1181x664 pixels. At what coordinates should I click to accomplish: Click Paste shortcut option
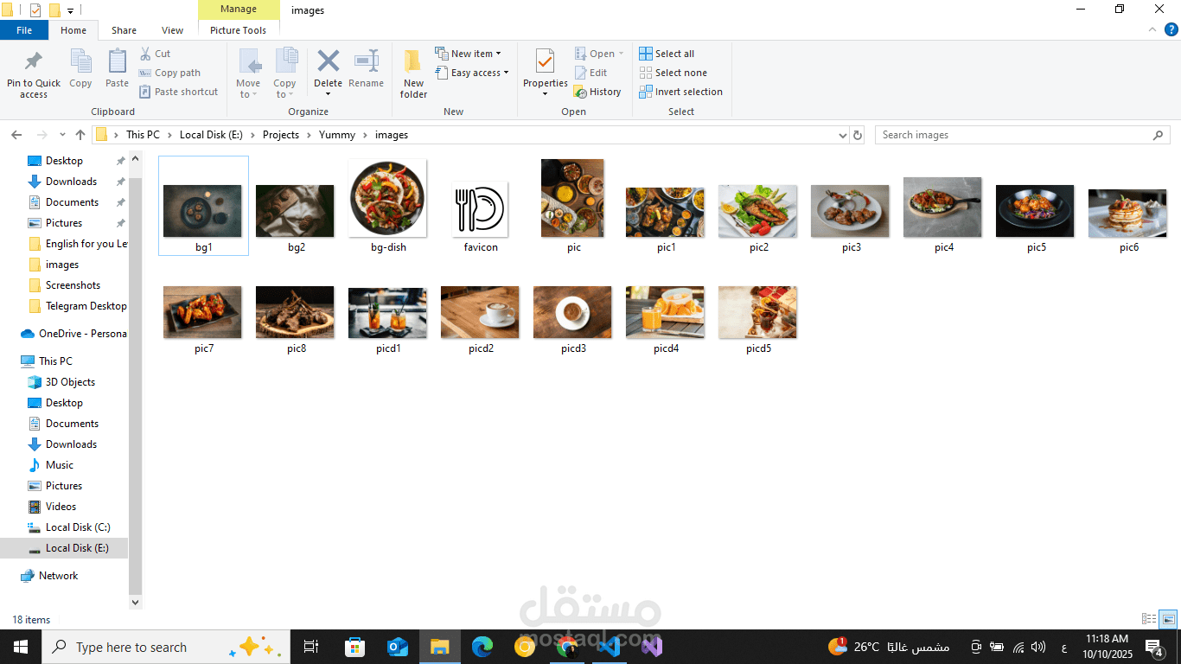(178, 92)
